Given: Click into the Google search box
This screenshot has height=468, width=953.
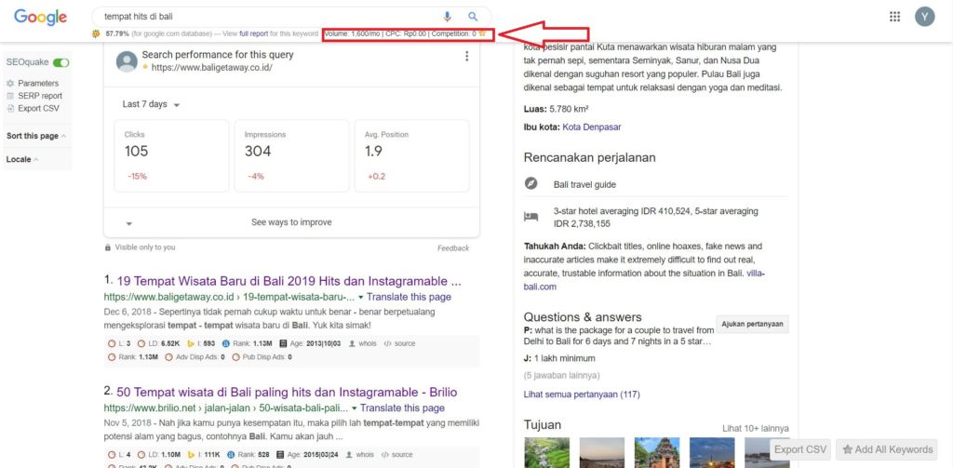Looking at the screenshot, I should 261,17.
